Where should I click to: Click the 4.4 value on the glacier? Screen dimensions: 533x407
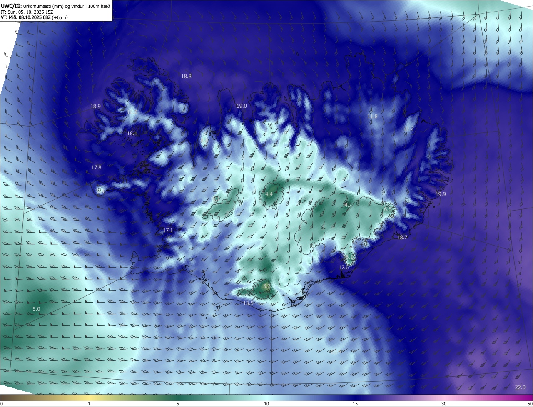(269, 194)
